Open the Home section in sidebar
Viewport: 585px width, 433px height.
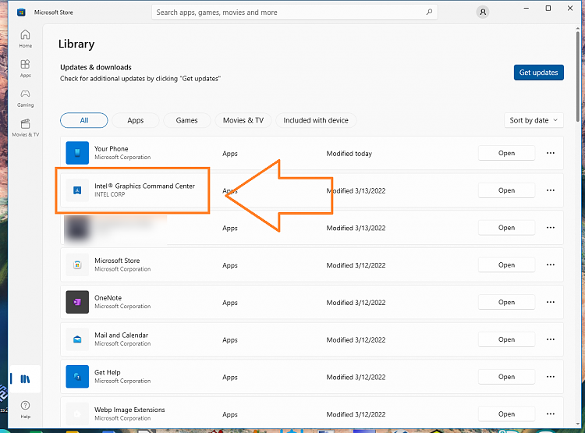coord(26,38)
